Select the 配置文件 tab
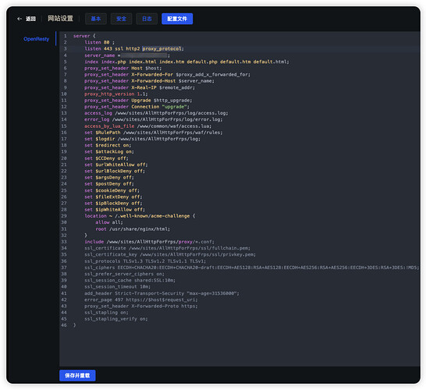 coord(177,19)
